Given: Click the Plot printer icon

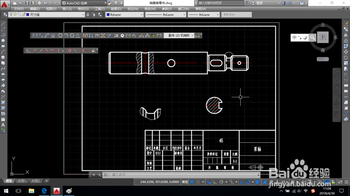Looking at the screenshot, I should pyautogui.click(x=40, y=3).
